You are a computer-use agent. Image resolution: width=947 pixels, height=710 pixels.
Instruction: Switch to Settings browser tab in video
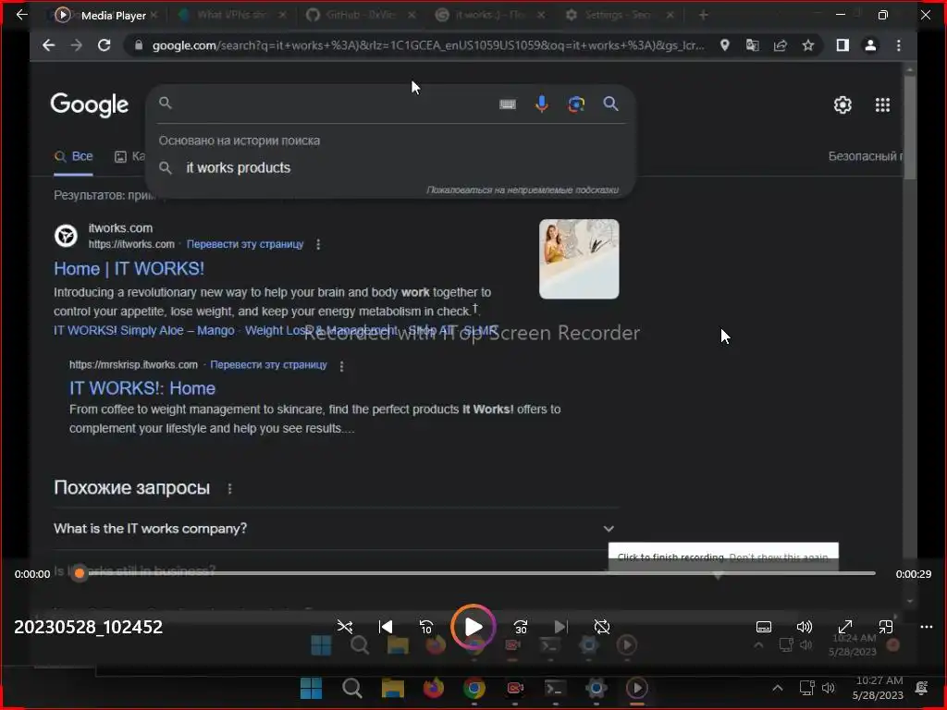[x=619, y=15]
